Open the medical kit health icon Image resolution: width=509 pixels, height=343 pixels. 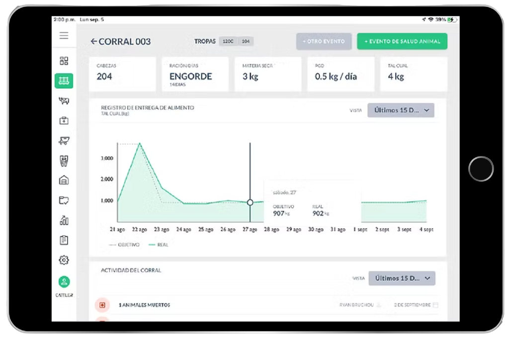(64, 121)
